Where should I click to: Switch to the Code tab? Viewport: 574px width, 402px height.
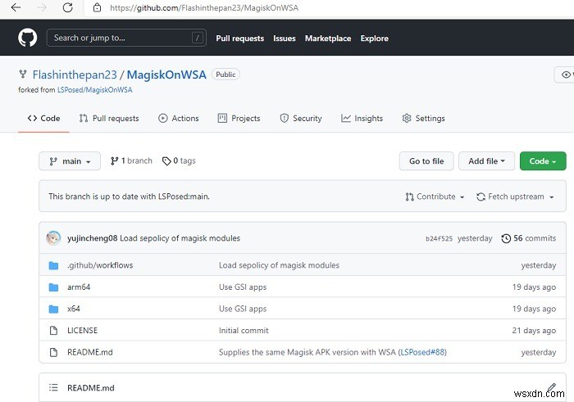(x=43, y=119)
